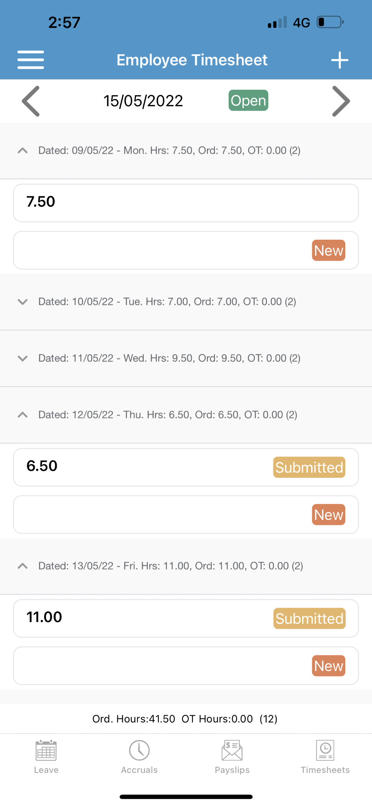The image size is (372, 806).
Task: Expand the Tuesday 10/05/22 section
Action: (23, 302)
